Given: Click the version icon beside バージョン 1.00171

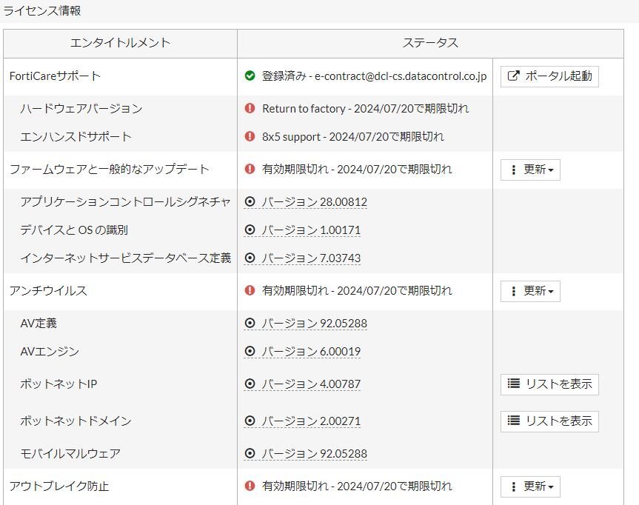Looking at the screenshot, I should point(250,230).
